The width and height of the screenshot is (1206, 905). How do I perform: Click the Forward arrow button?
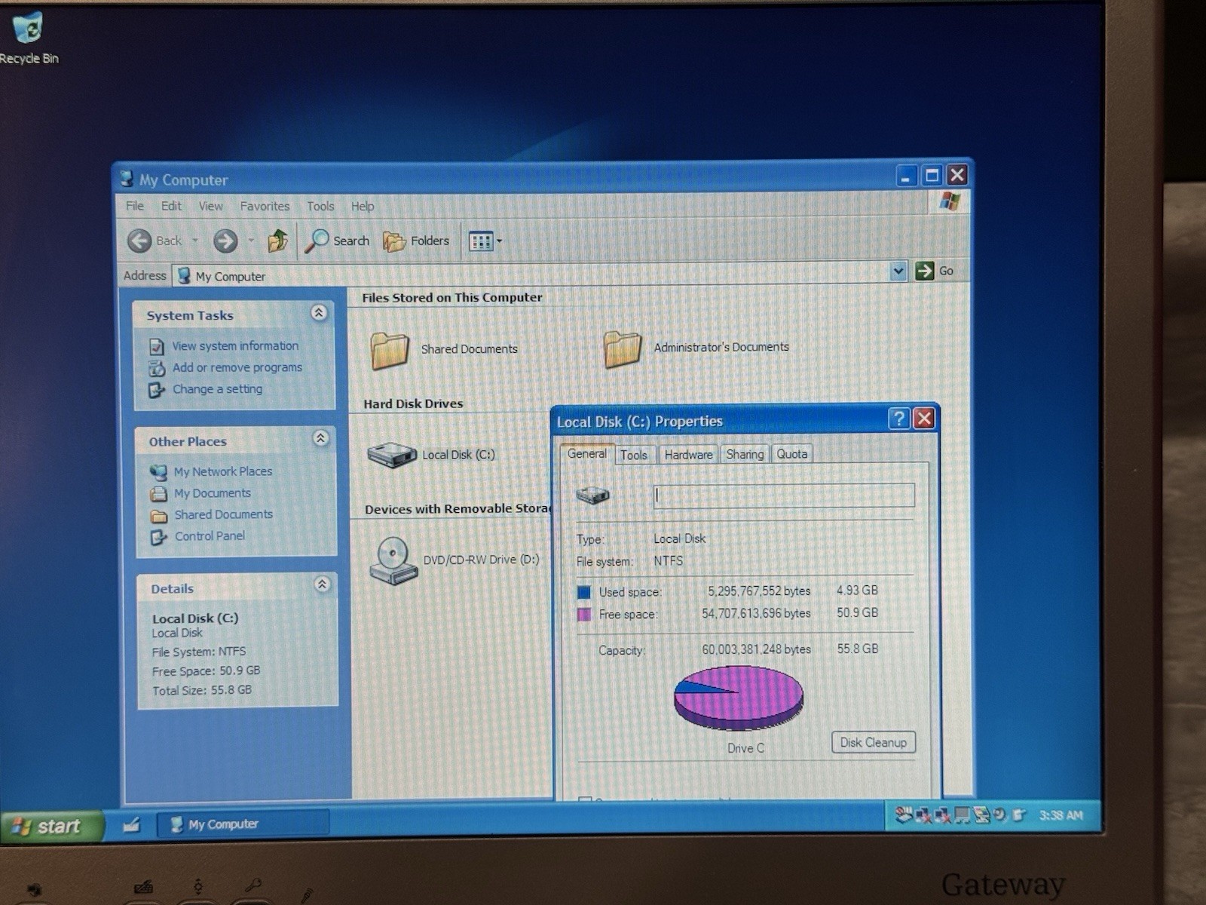pos(225,241)
